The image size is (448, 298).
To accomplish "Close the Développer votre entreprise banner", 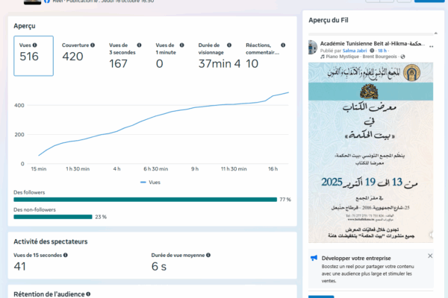I will pyautogui.click(x=429, y=256).
